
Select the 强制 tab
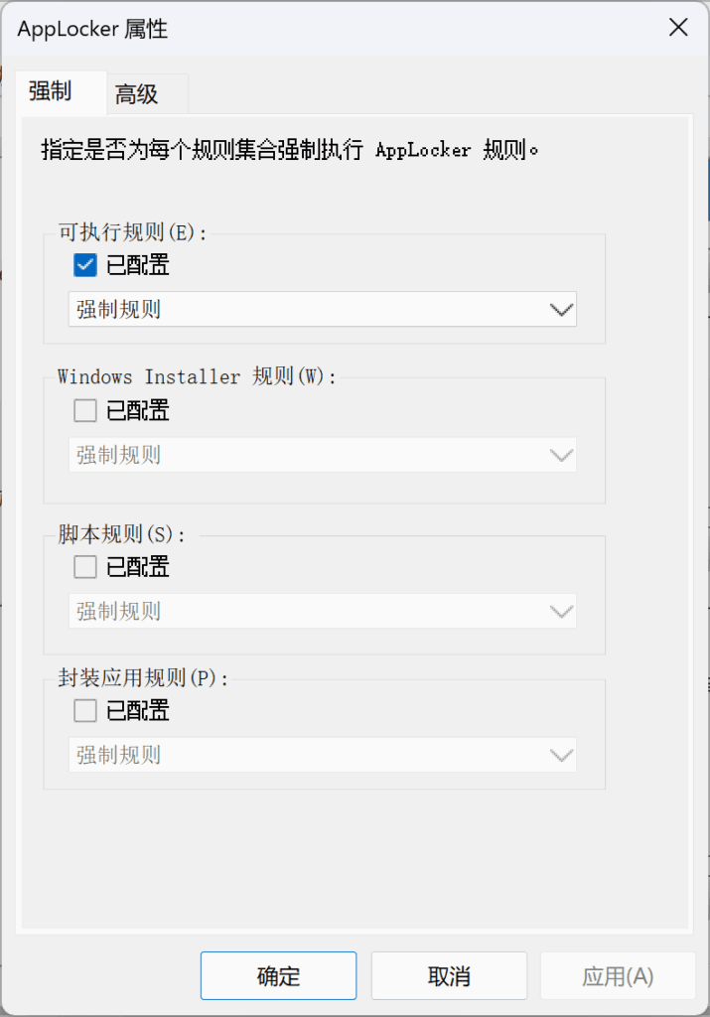[x=61, y=93]
